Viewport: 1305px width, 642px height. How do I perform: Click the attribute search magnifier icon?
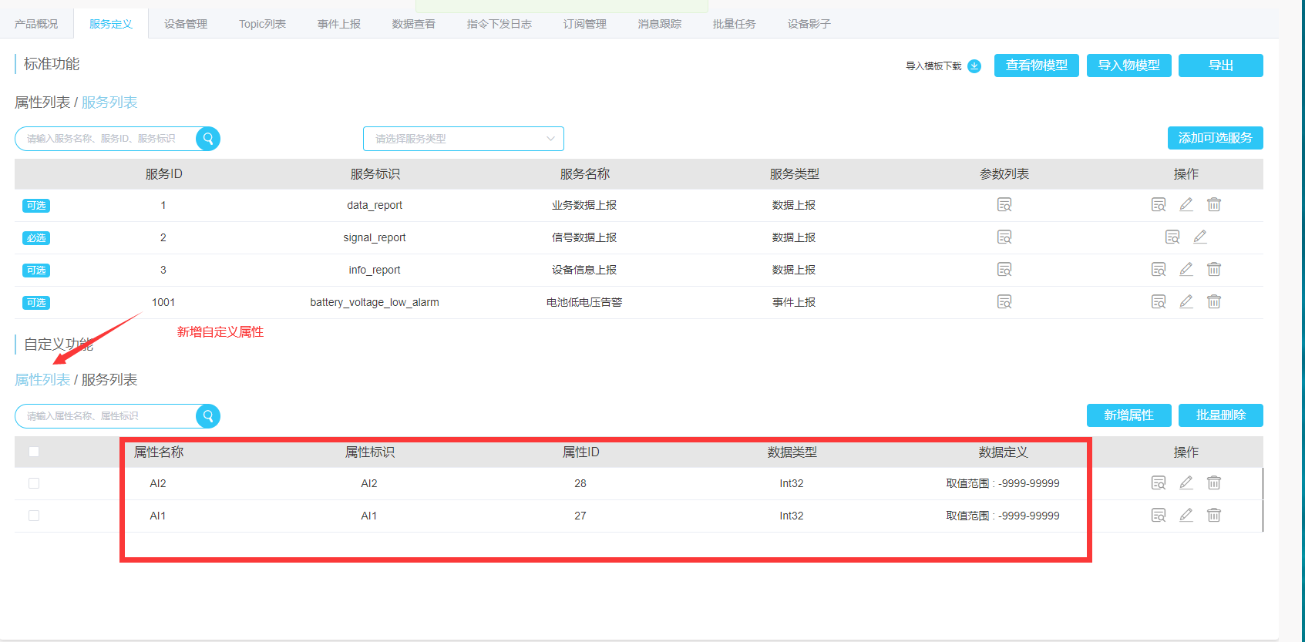point(208,416)
